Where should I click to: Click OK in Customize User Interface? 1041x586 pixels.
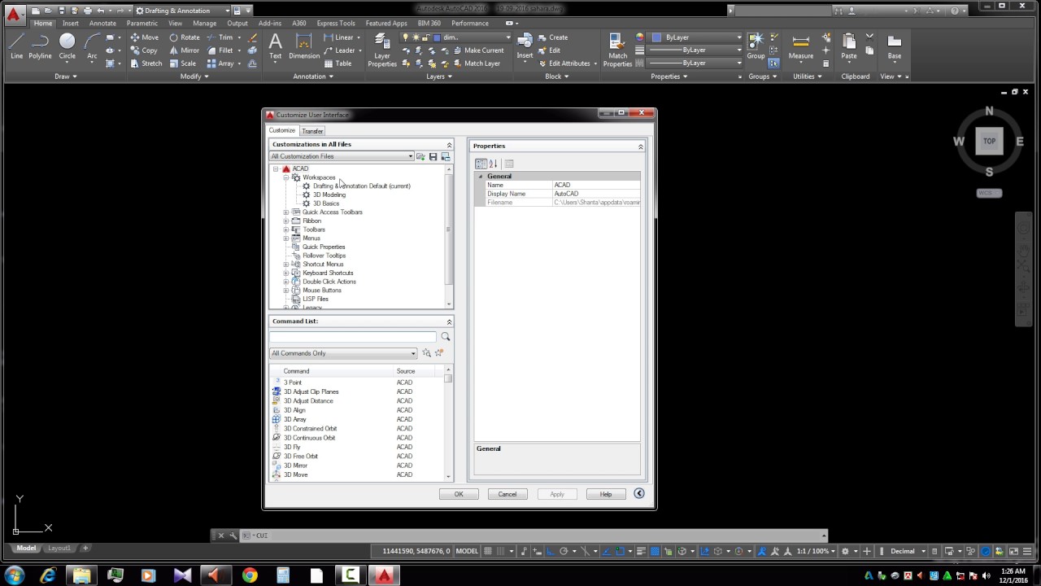(x=459, y=494)
